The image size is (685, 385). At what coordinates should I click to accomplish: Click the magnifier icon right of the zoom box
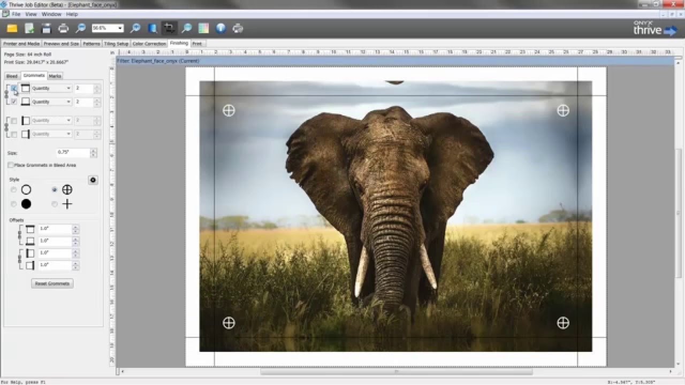click(x=135, y=28)
